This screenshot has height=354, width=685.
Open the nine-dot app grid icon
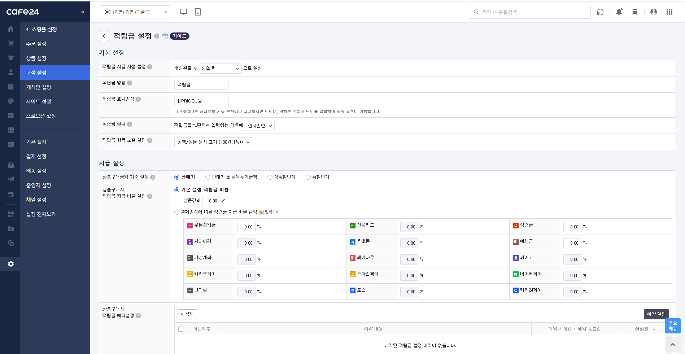click(669, 12)
